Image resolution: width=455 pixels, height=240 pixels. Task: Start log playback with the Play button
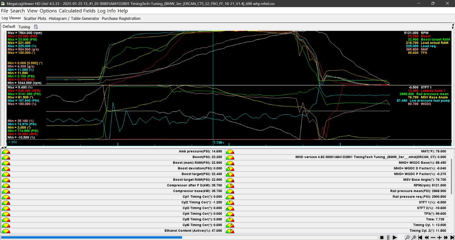(395, 237)
